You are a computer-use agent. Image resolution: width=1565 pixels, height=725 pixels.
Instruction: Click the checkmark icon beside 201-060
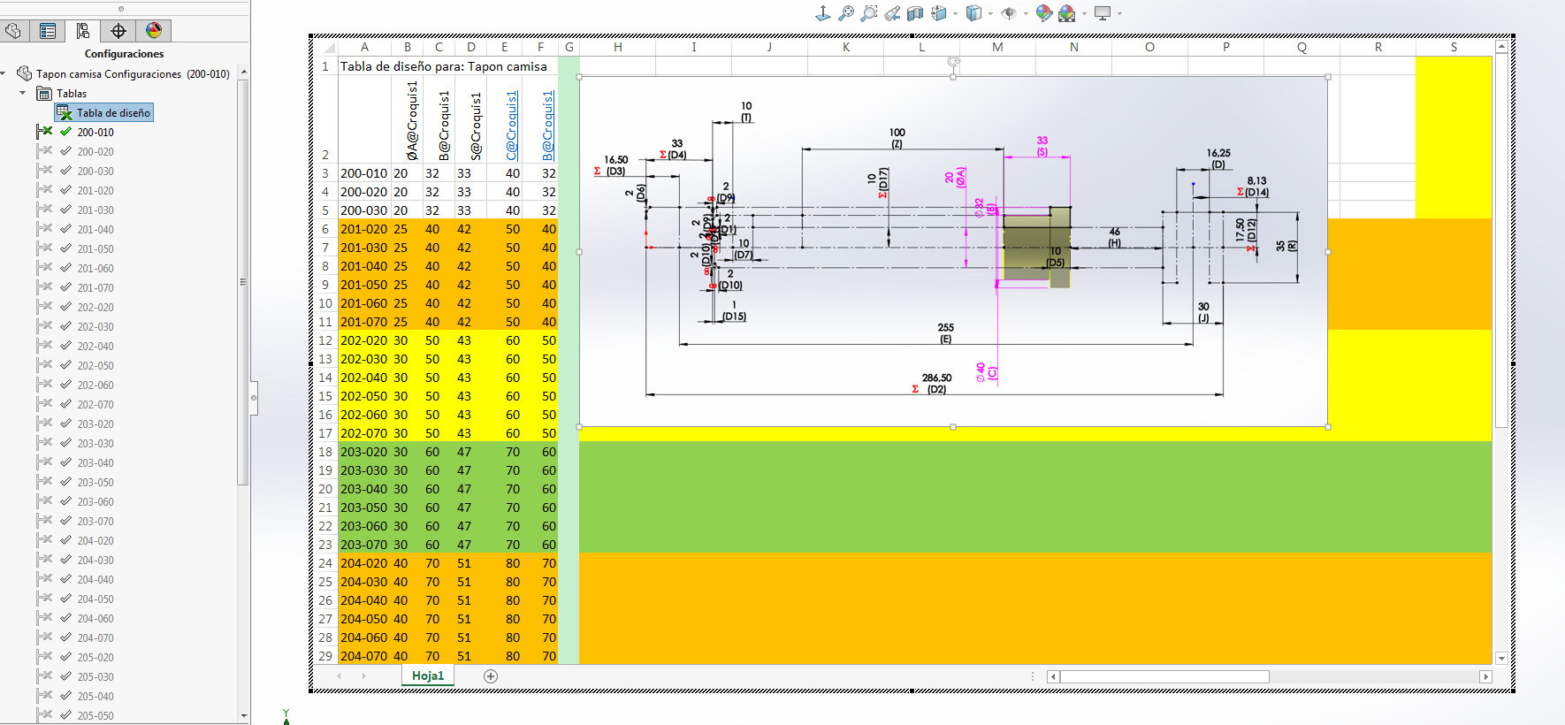click(65, 268)
